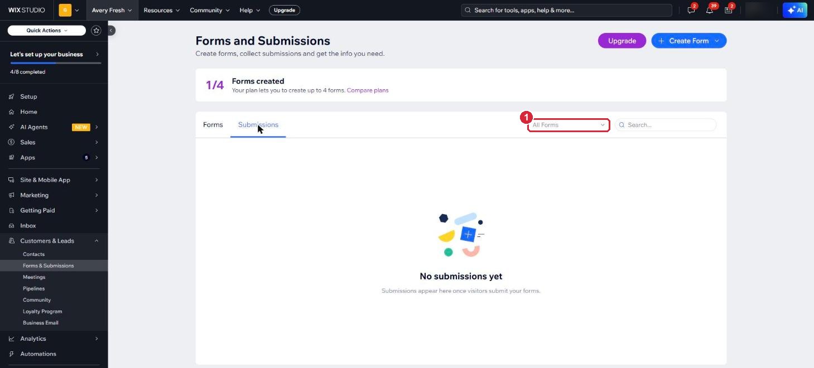The image size is (814, 368).
Task: Click the Home house icon
Action: click(11, 112)
